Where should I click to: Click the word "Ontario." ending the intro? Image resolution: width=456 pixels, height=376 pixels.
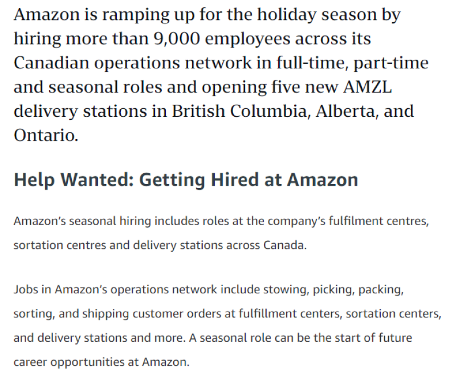pos(46,136)
